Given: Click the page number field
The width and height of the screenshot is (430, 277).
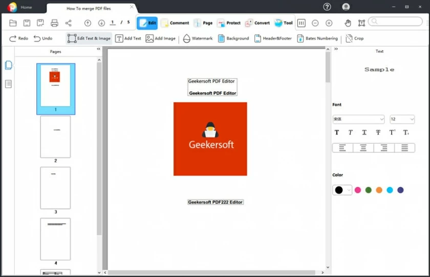Looking at the screenshot, I should 113,22.
